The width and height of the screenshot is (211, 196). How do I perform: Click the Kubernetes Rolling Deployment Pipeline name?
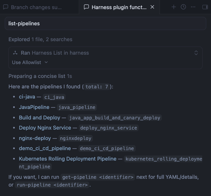(x=68, y=159)
